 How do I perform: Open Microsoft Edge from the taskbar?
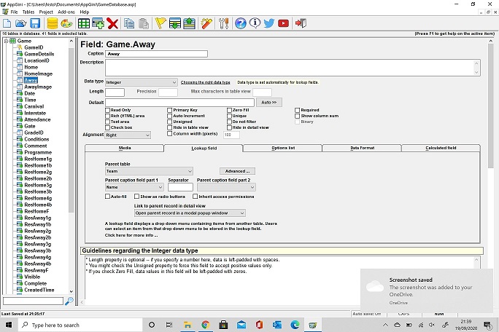(x=295, y=325)
